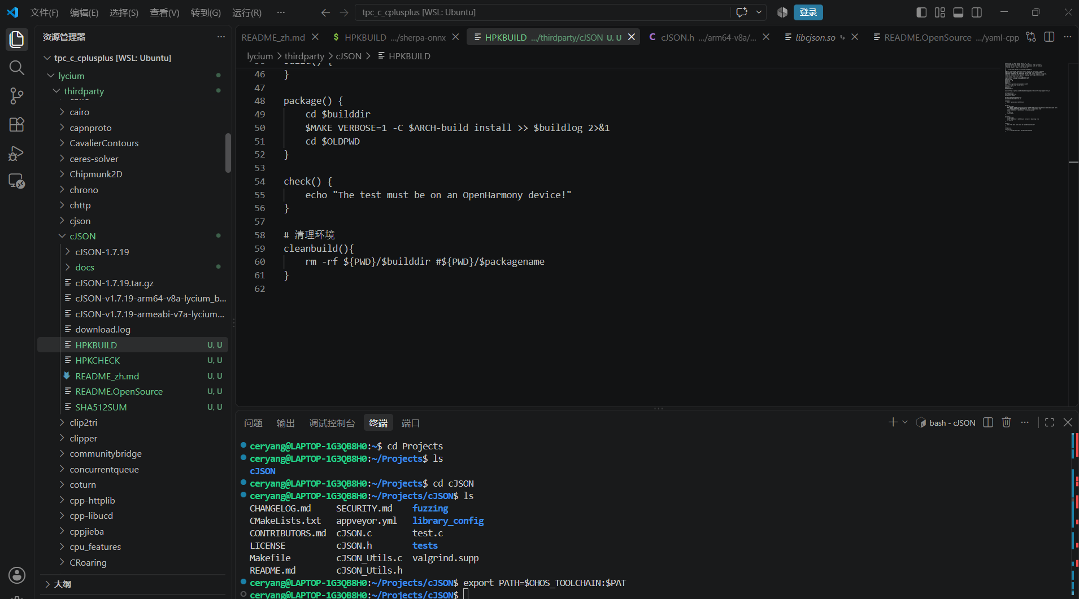Open the Search view in activity bar
Screen dimensions: 1079x599
click(x=17, y=68)
